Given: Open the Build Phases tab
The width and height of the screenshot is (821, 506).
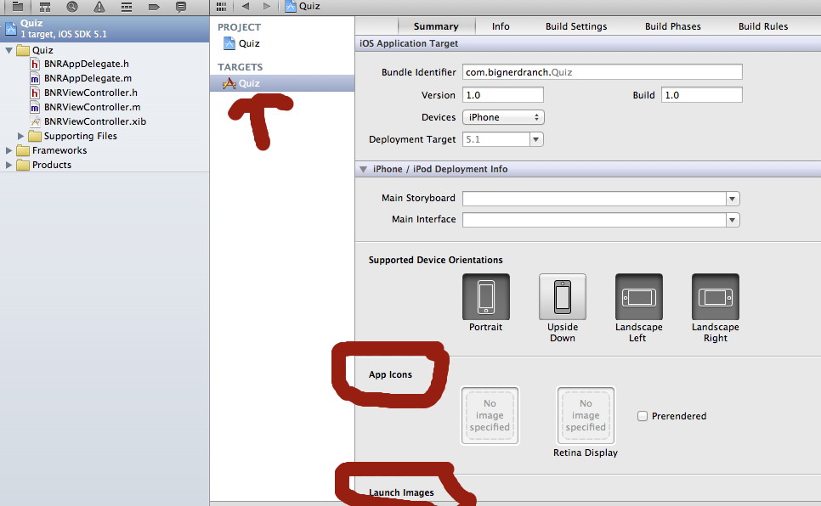Looking at the screenshot, I should click(x=672, y=26).
